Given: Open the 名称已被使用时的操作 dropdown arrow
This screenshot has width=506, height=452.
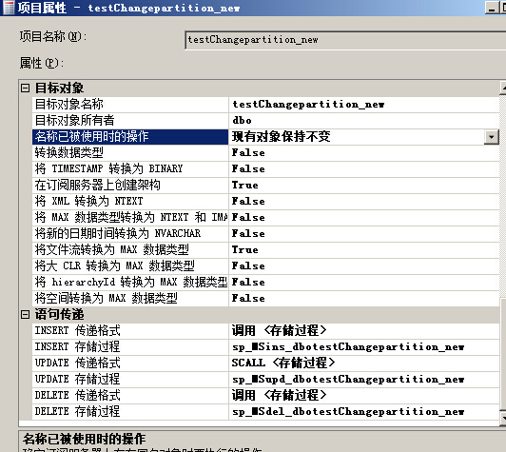Looking at the screenshot, I should click(x=492, y=137).
